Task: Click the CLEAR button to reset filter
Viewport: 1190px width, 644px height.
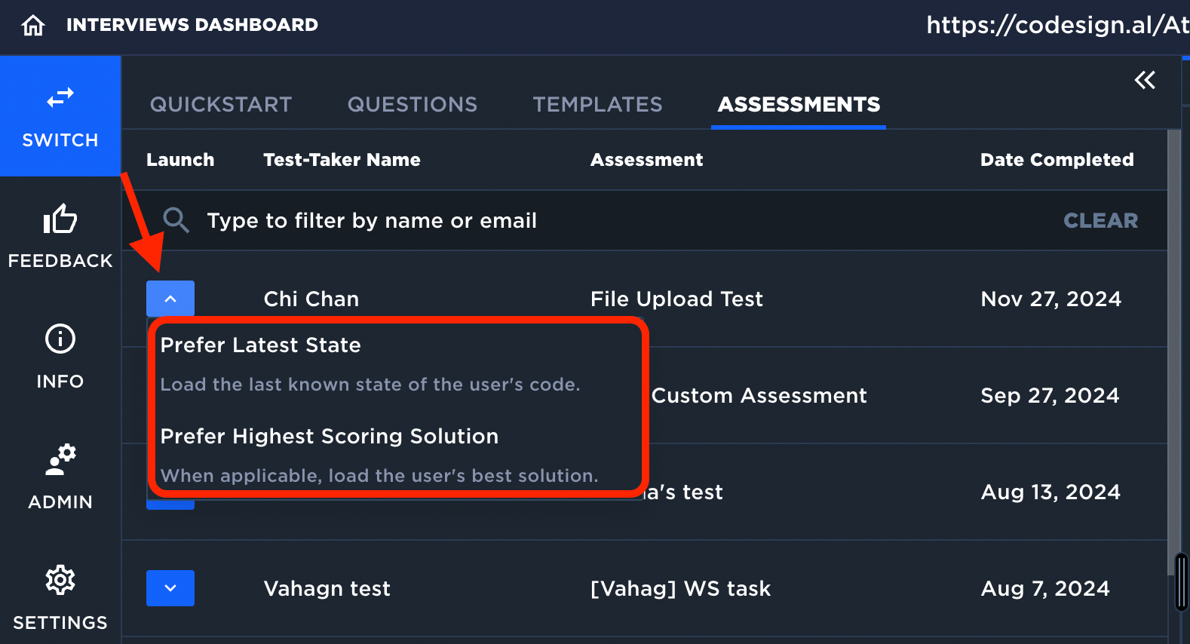Action: point(1100,220)
